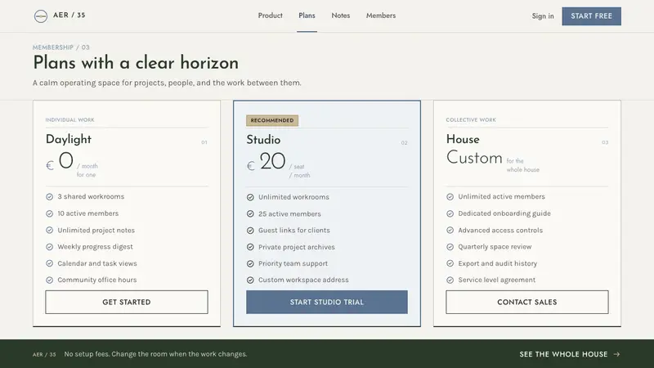This screenshot has height=368, width=654.
Task: Click the 'A calm operating space' subtitle
Action: pyautogui.click(x=167, y=83)
